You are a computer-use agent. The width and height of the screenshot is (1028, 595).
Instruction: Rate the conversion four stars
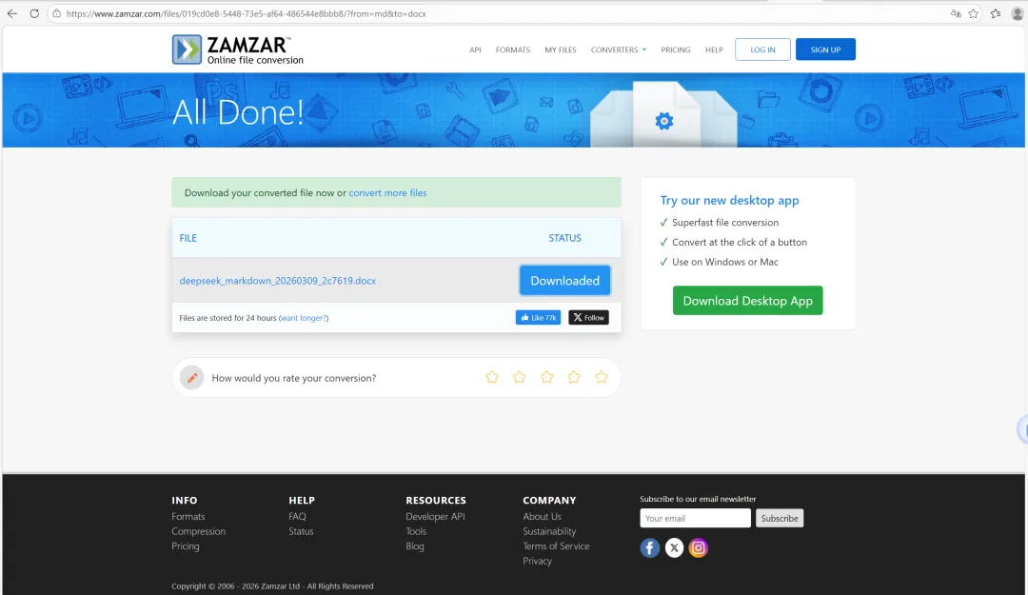[x=574, y=377]
